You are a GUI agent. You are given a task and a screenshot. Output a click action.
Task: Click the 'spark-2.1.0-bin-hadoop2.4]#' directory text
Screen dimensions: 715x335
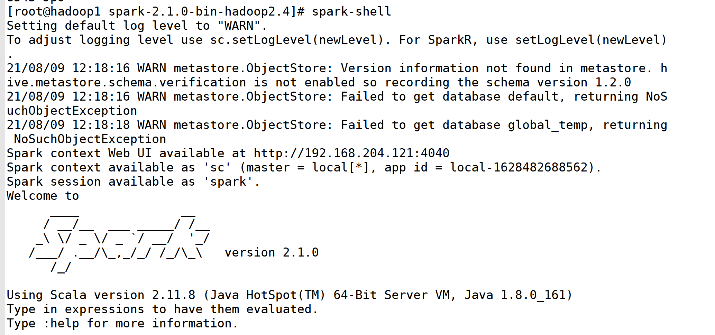click(207, 12)
